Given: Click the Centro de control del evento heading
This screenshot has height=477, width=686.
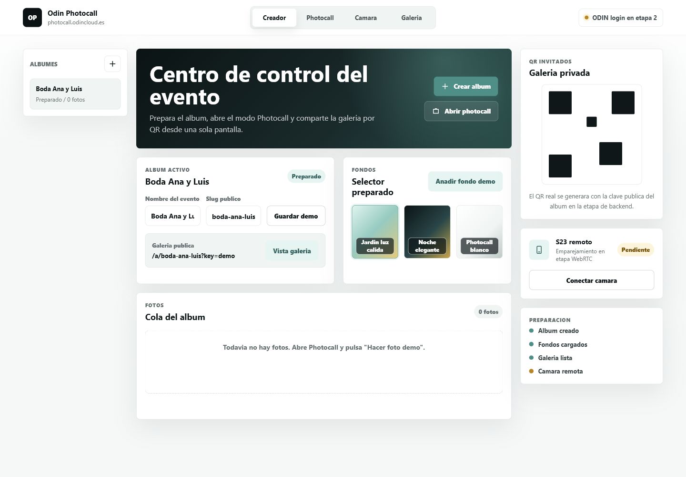Looking at the screenshot, I should point(259,85).
